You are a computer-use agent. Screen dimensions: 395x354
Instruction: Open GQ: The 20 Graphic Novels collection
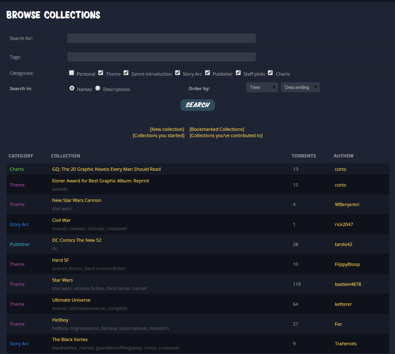(x=106, y=169)
